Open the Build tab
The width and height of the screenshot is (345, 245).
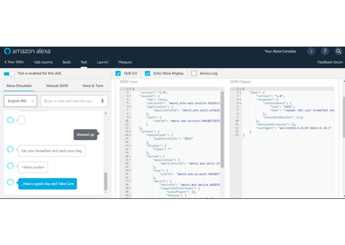pyautogui.click(x=67, y=62)
